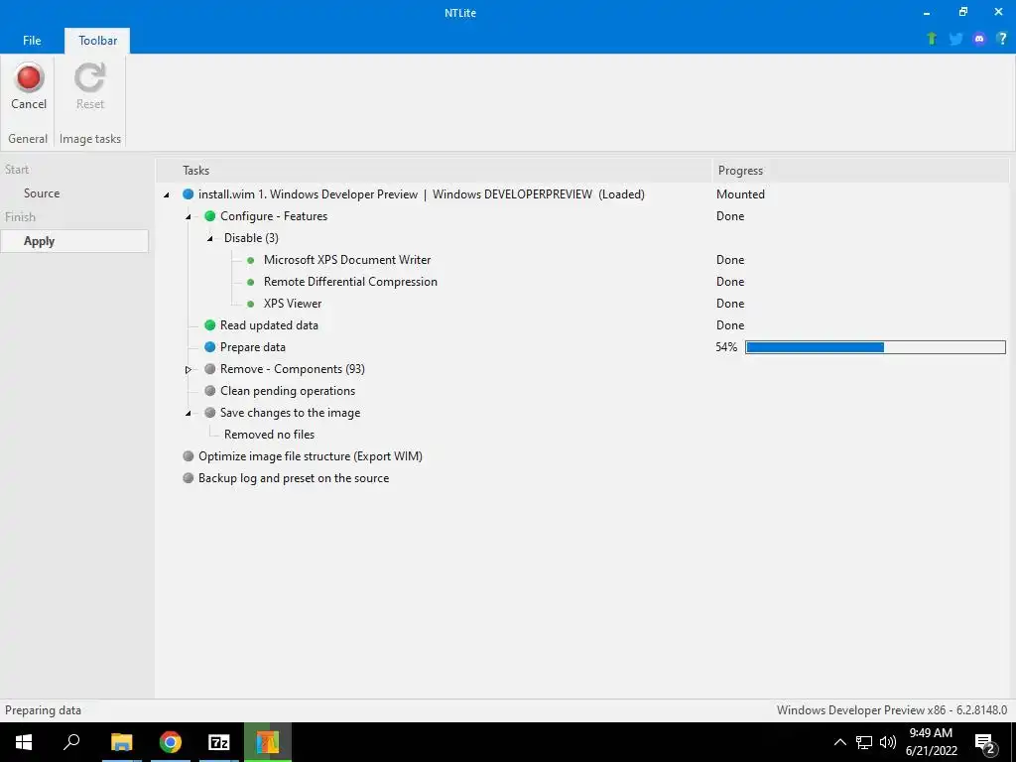Collapse the Configure - Features node
Screen dimensions: 1016x762
(x=189, y=216)
